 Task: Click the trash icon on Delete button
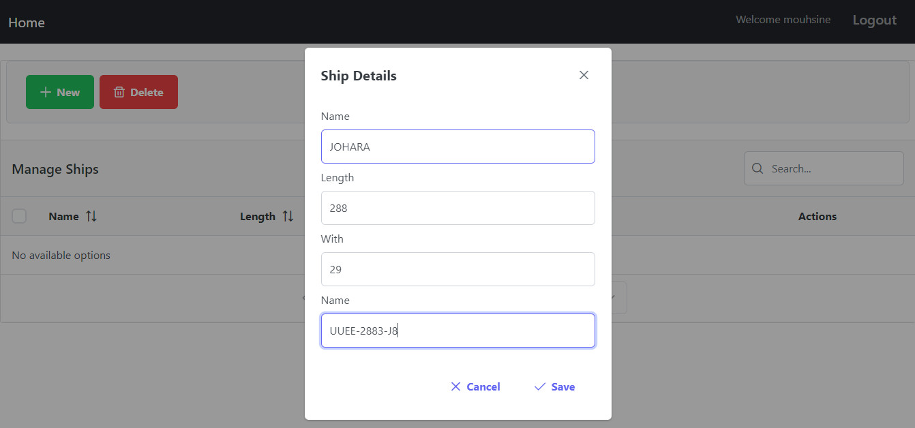pos(119,92)
